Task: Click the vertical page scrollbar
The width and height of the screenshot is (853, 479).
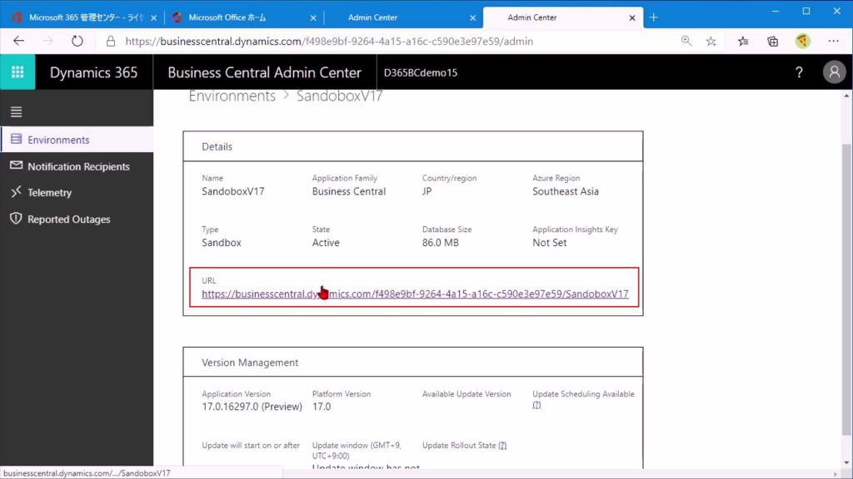Action: tap(846, 289)
